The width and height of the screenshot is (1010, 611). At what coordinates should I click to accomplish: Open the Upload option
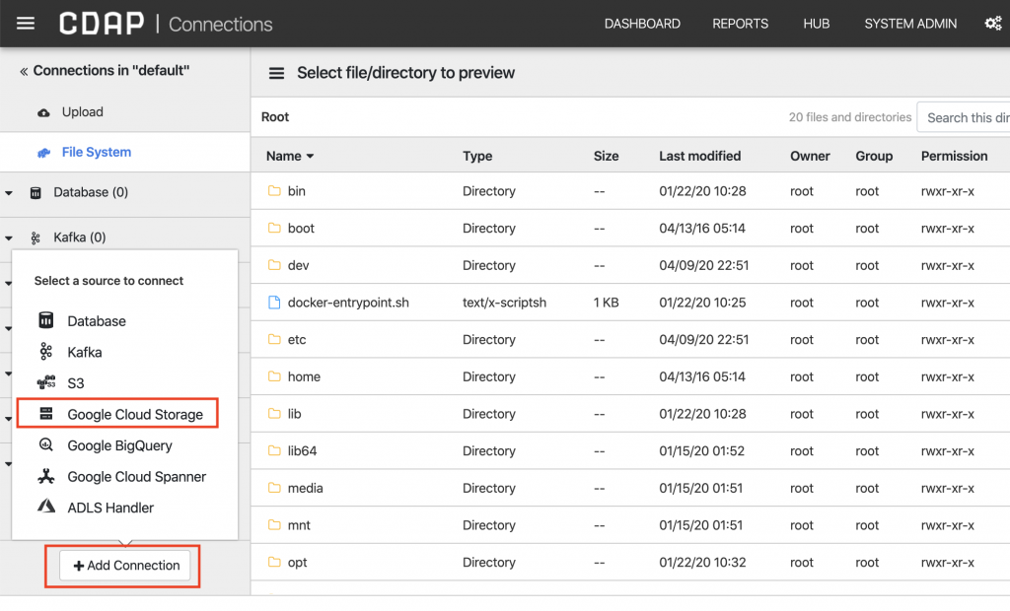82,112
